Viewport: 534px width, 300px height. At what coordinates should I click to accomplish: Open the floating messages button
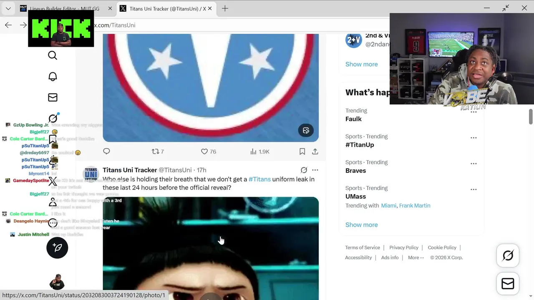click(508, 284)
